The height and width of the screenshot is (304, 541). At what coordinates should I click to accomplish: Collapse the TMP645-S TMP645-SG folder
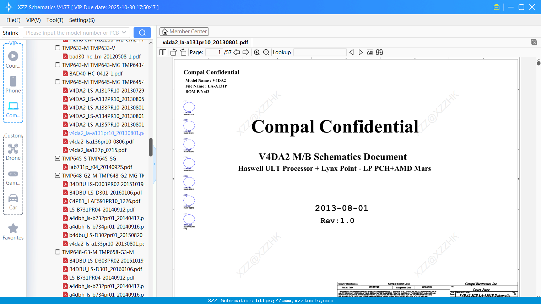58,158
